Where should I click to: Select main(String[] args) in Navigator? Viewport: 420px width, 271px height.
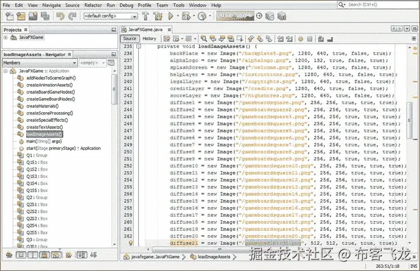coord(44,141)
